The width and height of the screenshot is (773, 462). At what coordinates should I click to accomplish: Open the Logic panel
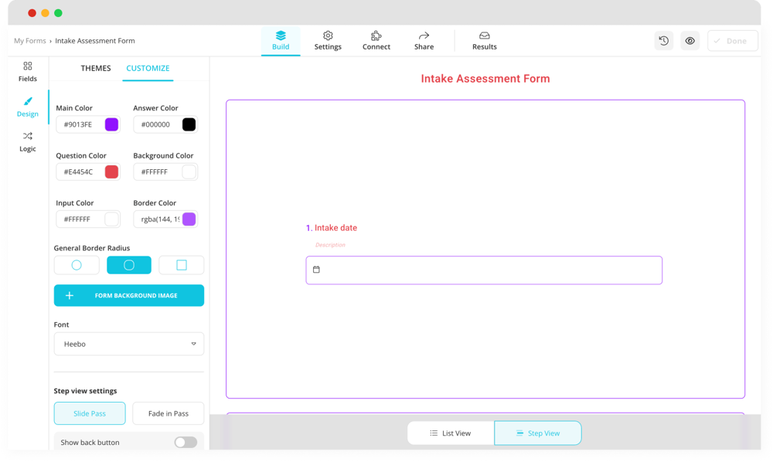coord(27,142)
